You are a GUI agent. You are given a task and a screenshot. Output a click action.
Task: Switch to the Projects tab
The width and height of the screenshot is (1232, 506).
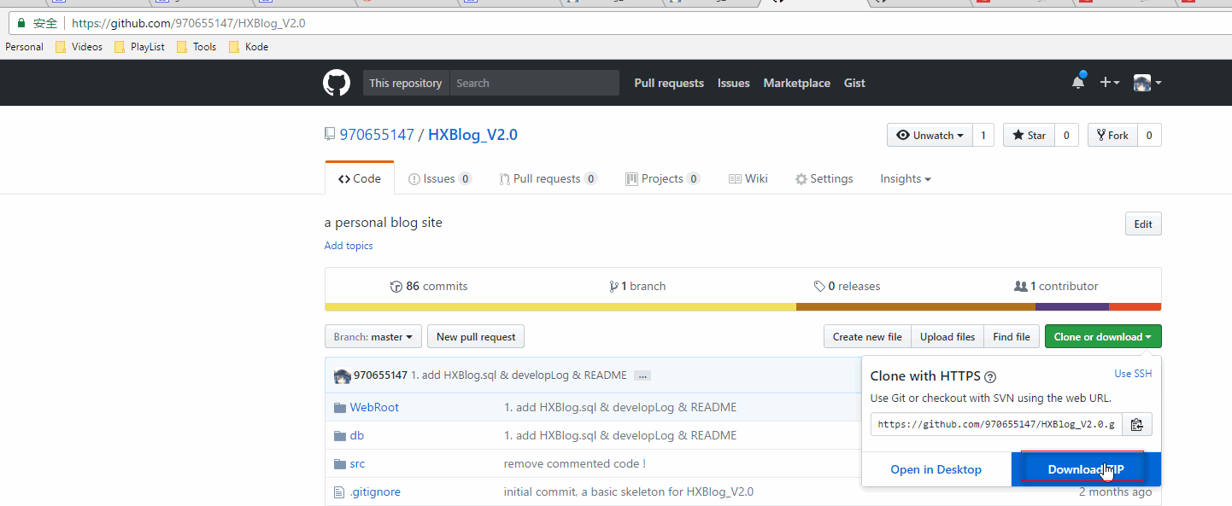[x=663, y=178]
